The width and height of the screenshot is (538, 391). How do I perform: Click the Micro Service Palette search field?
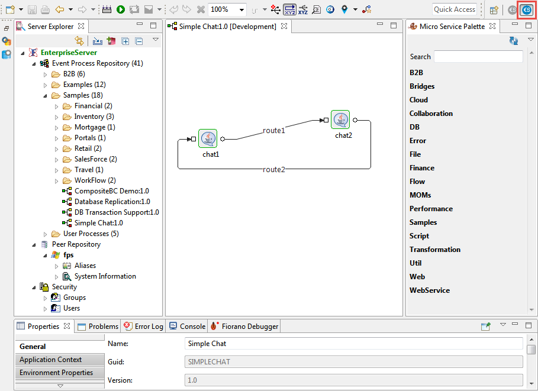pyautogui.click(x=478, y=57)
